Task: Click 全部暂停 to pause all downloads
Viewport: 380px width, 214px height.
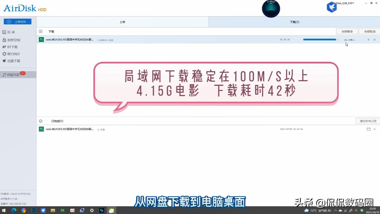Action: (347, 31)
